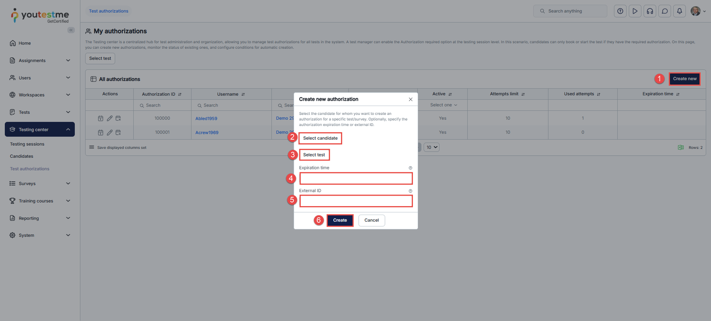The image size is (711, 321).
Task: Click the pencil edit icon for Abled1959
Action: tap(109, 118)
